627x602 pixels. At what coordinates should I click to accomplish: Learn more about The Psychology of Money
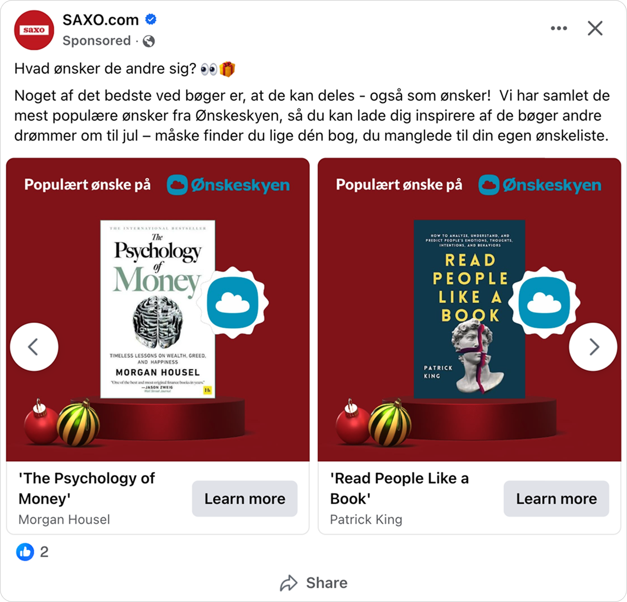[x=245, y=499]
